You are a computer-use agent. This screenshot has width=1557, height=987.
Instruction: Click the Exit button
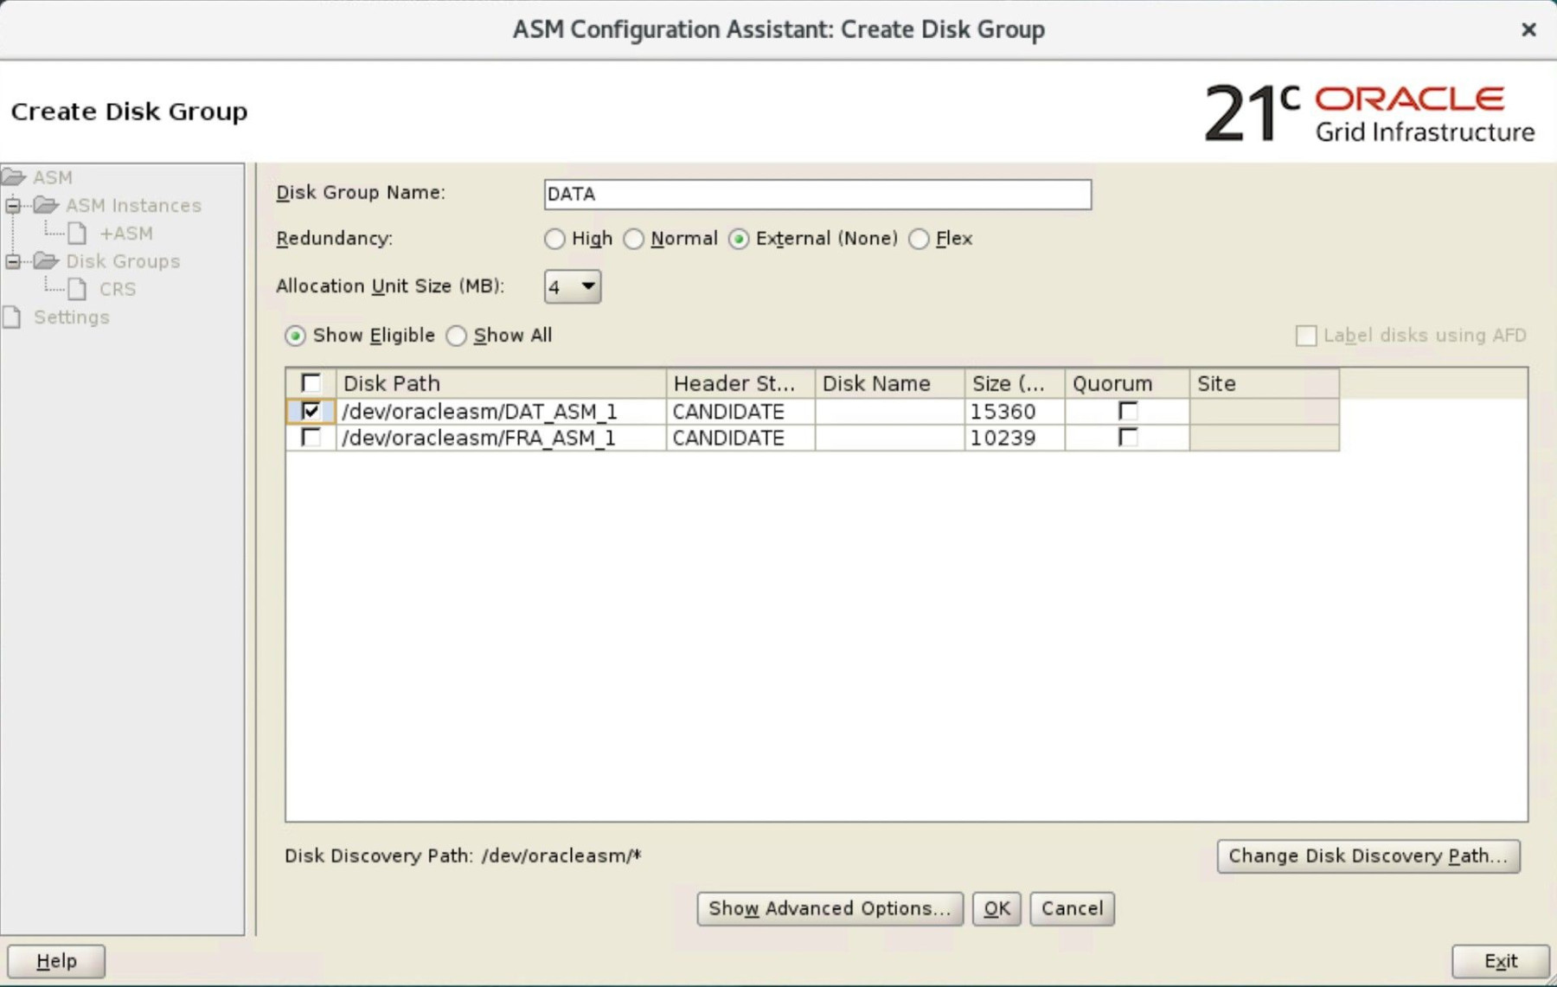point(1501,961)
